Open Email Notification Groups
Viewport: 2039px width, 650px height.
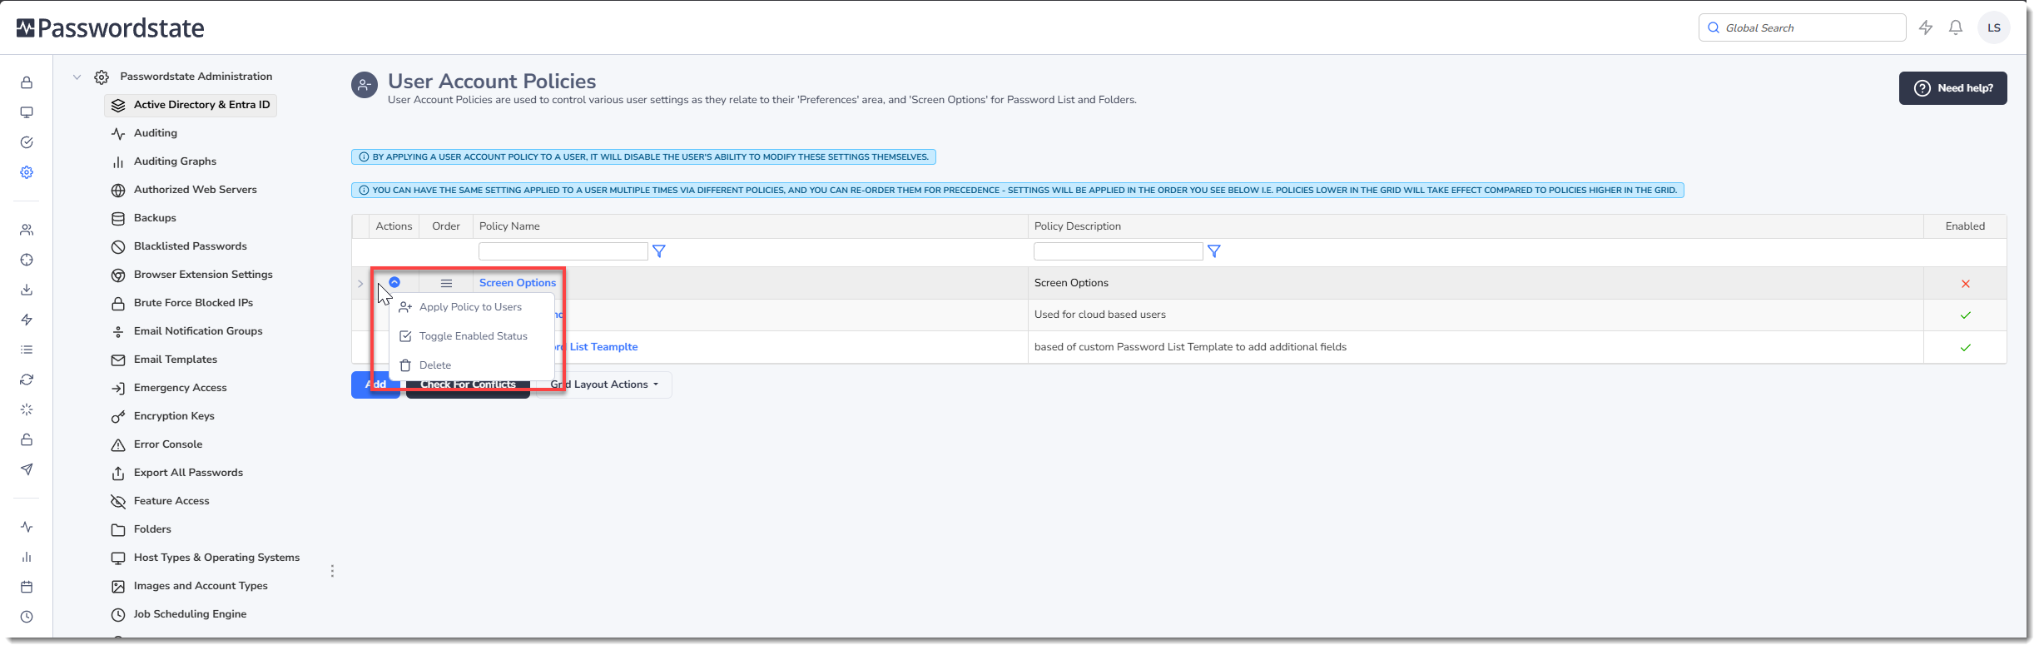click(x=198, y=331)
